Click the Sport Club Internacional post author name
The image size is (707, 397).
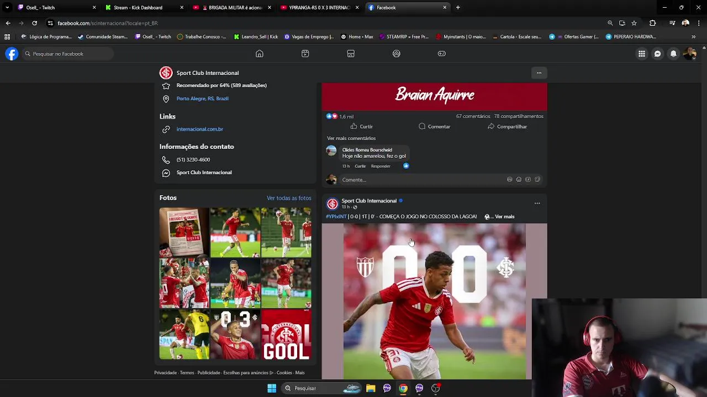point(369,201)
